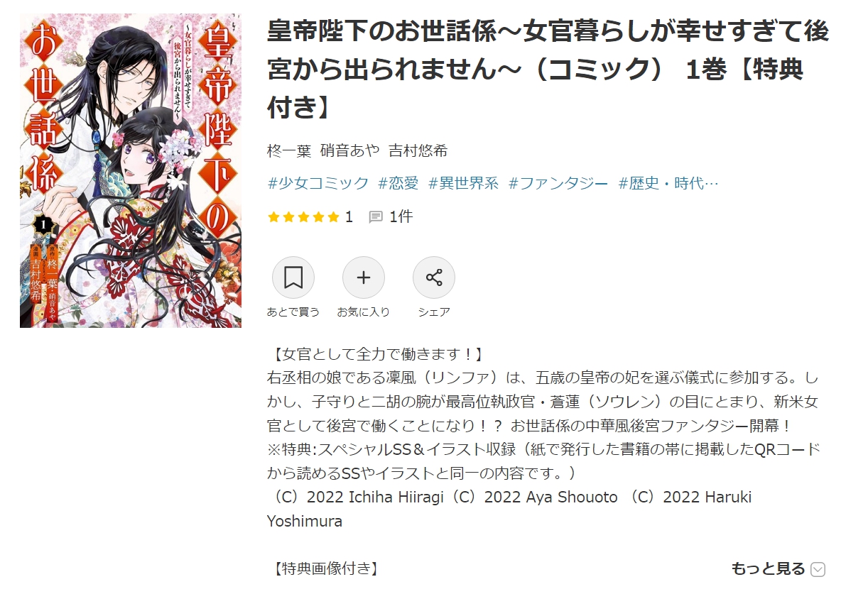
Task: Open the #恋愛 tag
Action: click(398, 183)
